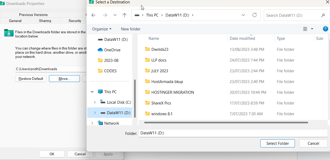Go up one folder level

pyautogui.click(x=125, y=15)
